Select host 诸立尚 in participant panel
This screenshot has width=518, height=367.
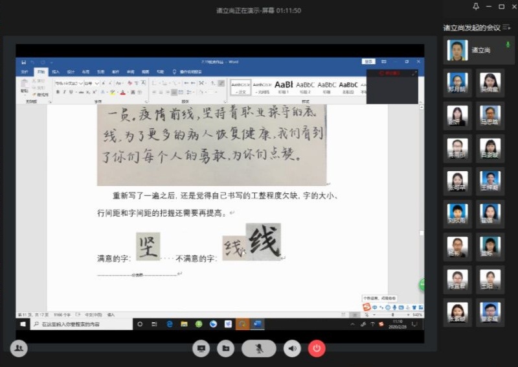(477, 50)
